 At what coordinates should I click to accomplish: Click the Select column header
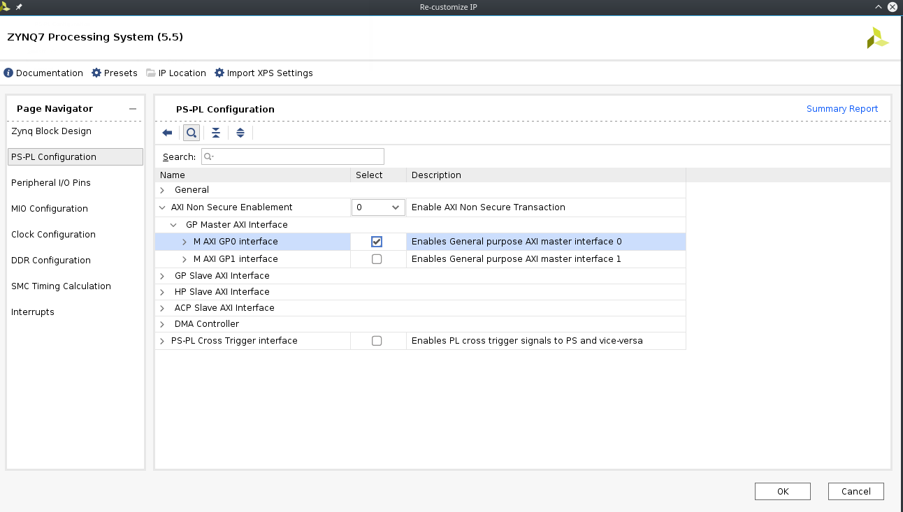click(x=378, y=175)
